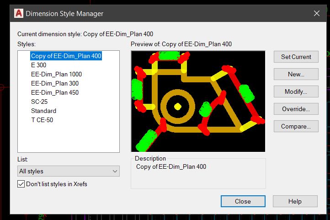Image resolution: width=330 pixels, height=220 pixels.
Task: Select the 'EE-Dim_Plan 450' style
Action: point(55,93)
